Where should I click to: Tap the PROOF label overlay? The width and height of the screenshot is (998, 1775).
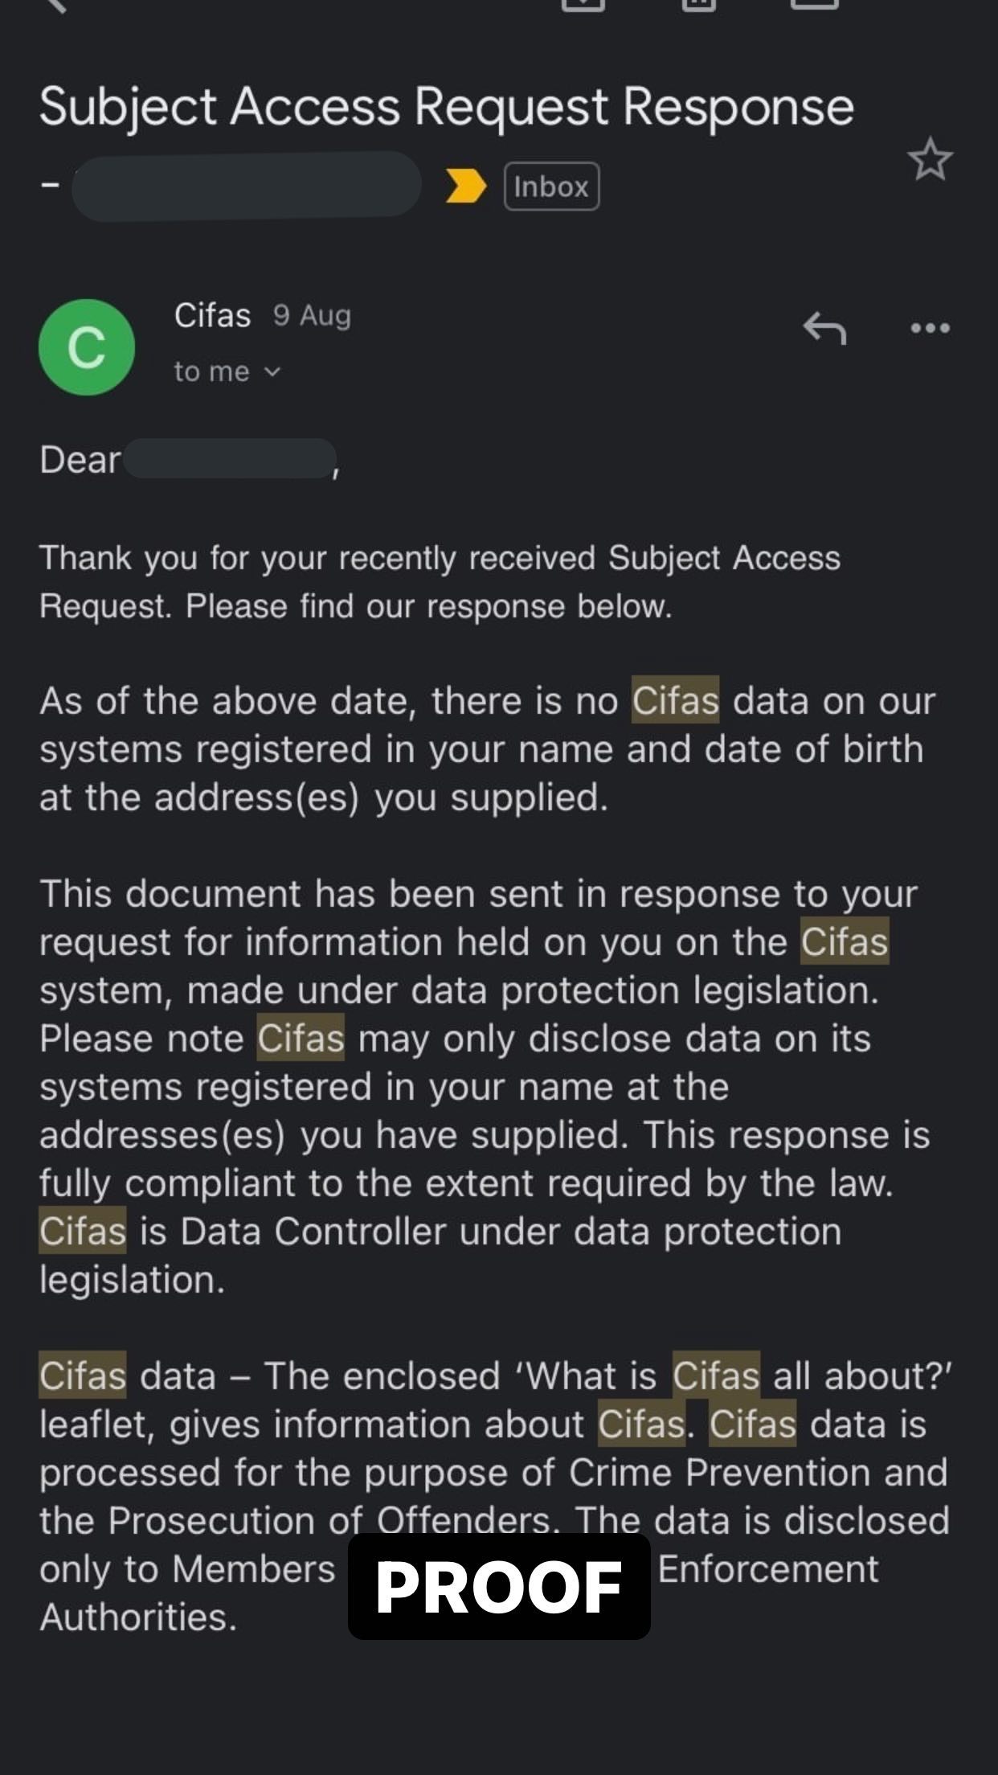click(499, 1587)
